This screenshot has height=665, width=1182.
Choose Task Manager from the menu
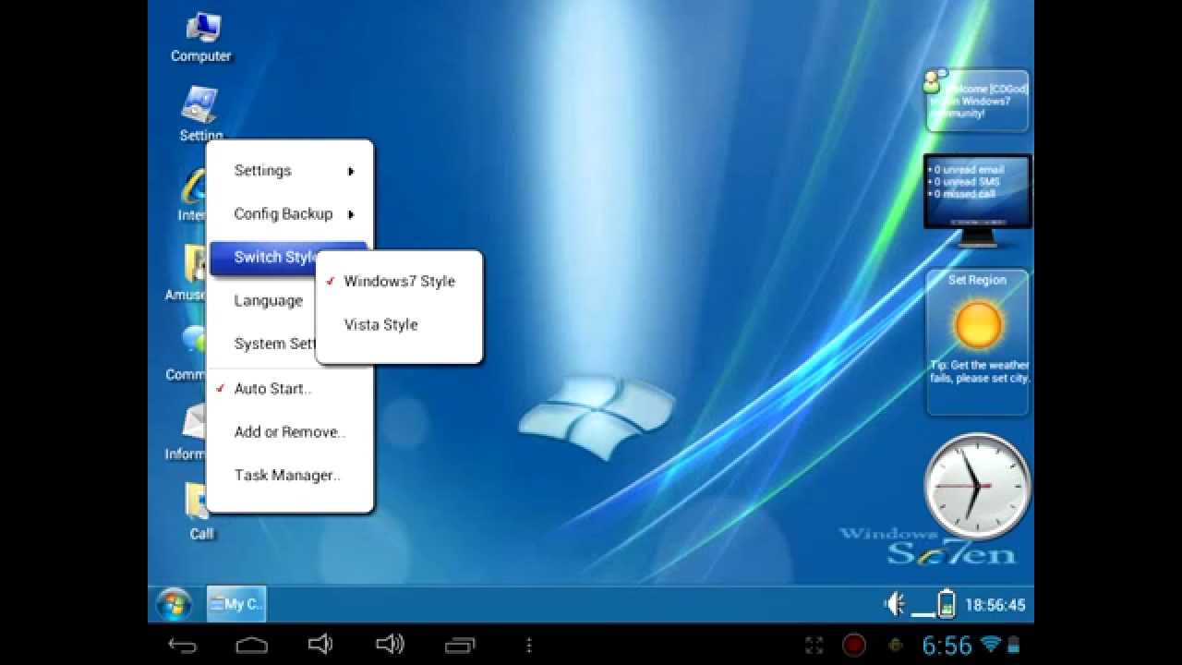click(x=290, y=475)
